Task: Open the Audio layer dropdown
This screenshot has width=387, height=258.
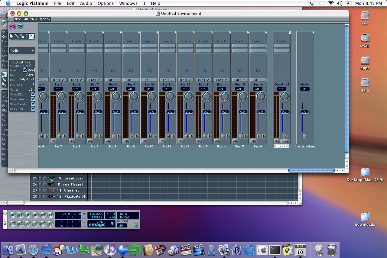Action: [22, 50]
